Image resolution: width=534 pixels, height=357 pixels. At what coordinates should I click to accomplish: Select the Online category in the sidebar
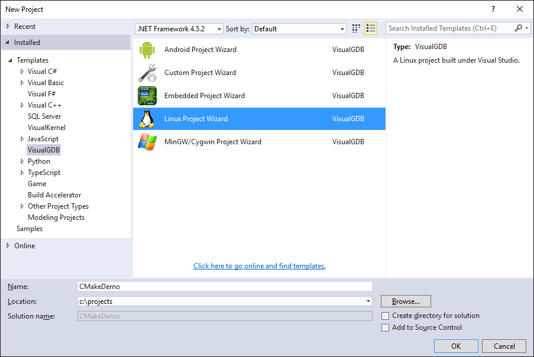[24, 245]
